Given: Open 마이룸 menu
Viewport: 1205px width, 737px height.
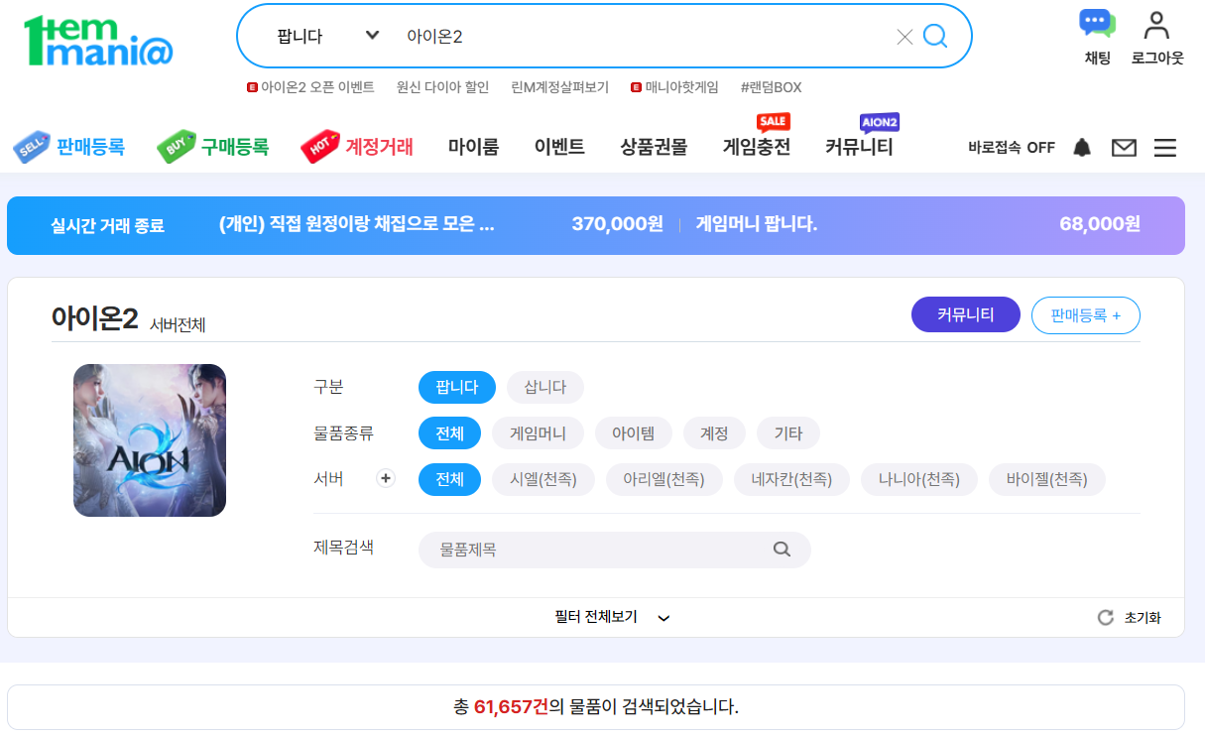Looking at the screenshot, I should pyautogui.click(x=473, y=147).
